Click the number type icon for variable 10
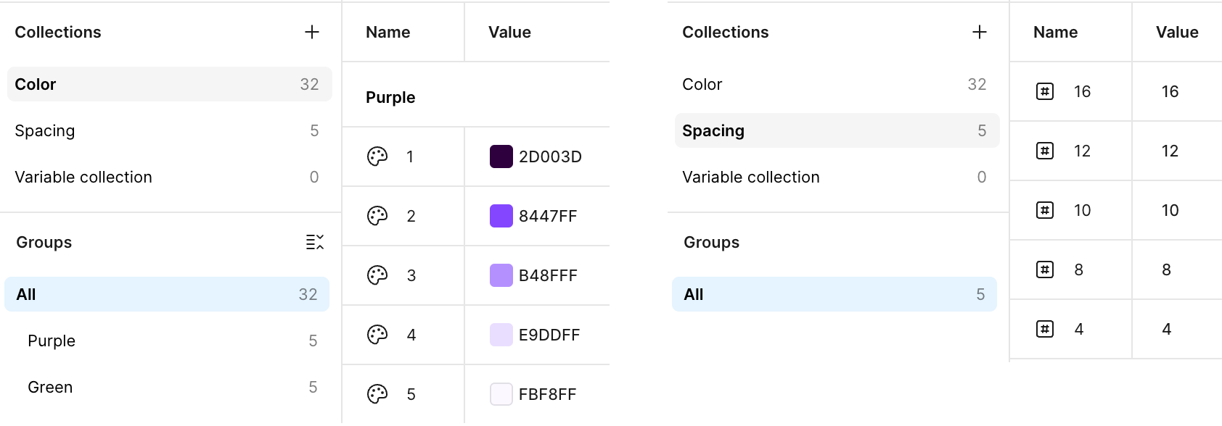This screenshot has width=1222, height=426. (x=1045, y=210)
